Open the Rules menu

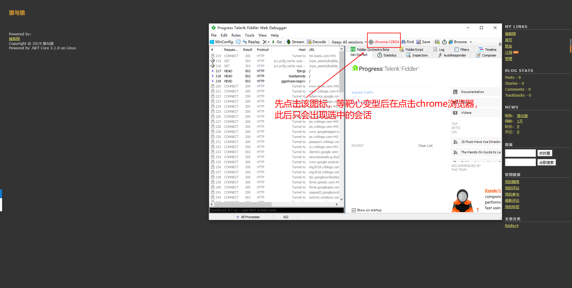[236, 35]
